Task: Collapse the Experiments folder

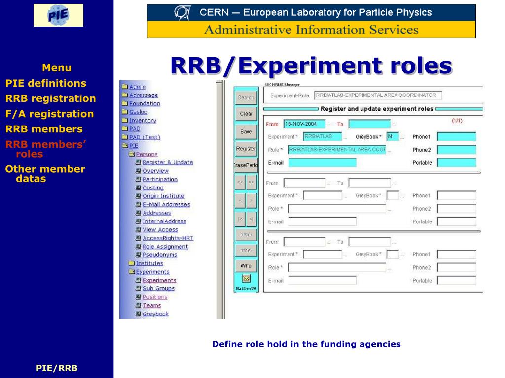Action: [x=132, y=272]
